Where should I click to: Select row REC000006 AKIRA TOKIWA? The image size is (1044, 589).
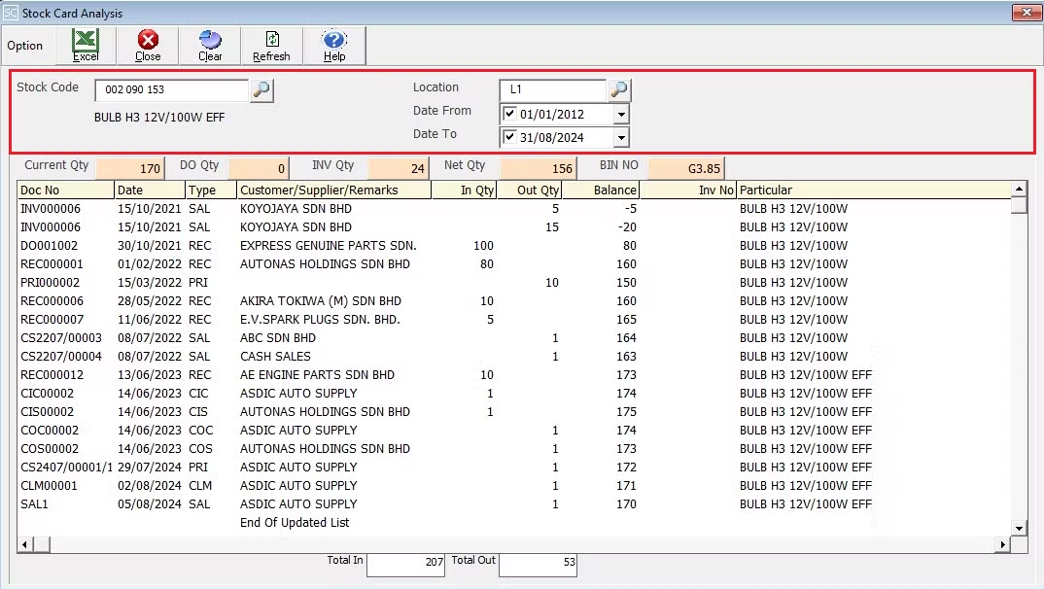coord(514,301)
